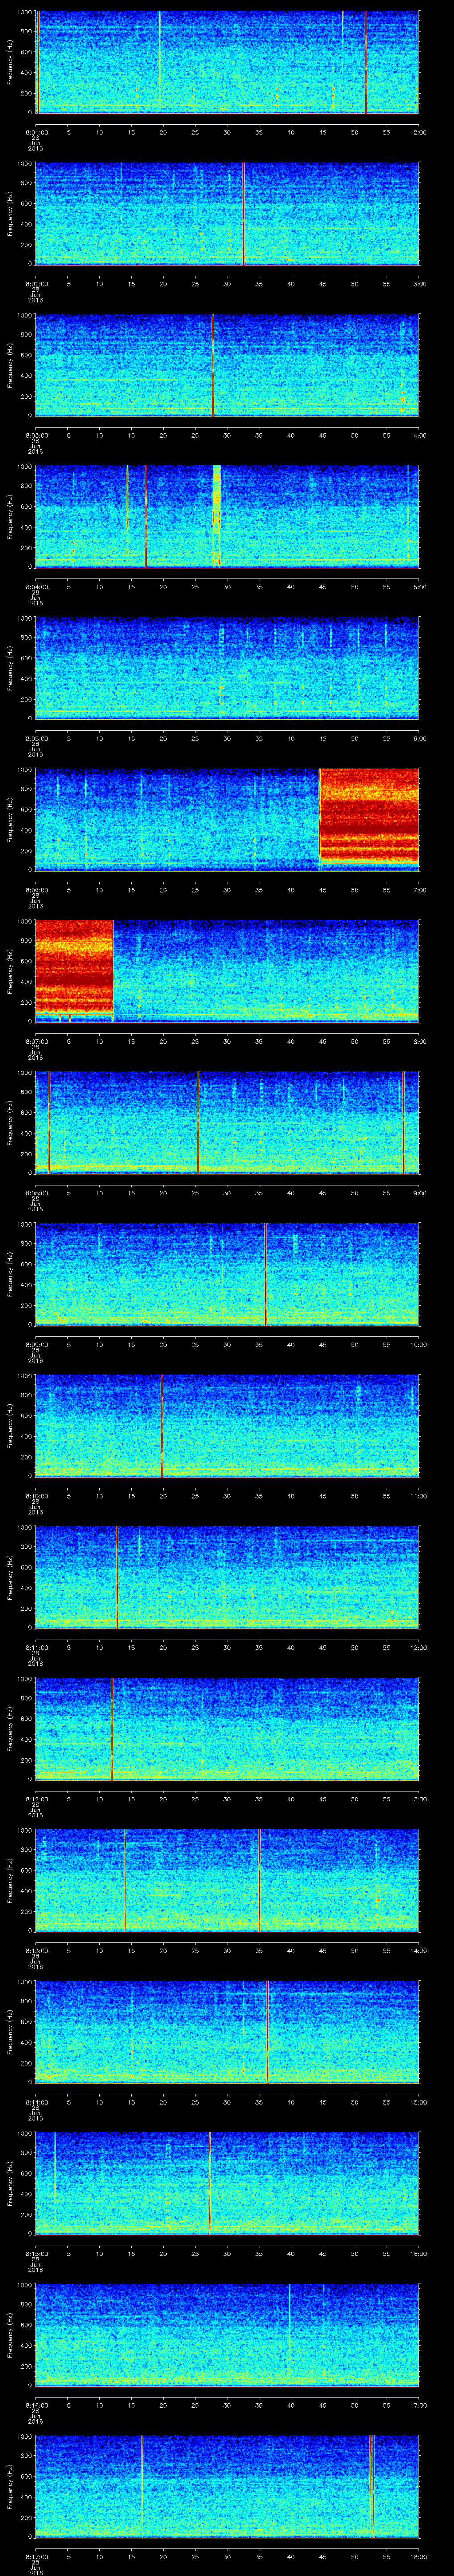Pick the red line near 13 s in the 8:11:00 spectrogram
The width and height of the screenshot is (454, 2576).
pyautogui.click(x=117, y=1577)
